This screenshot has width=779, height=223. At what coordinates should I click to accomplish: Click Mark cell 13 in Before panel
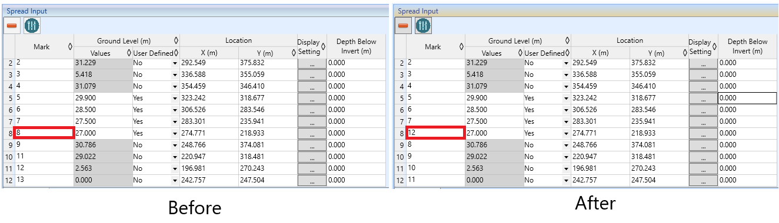(x=44, y=180)
